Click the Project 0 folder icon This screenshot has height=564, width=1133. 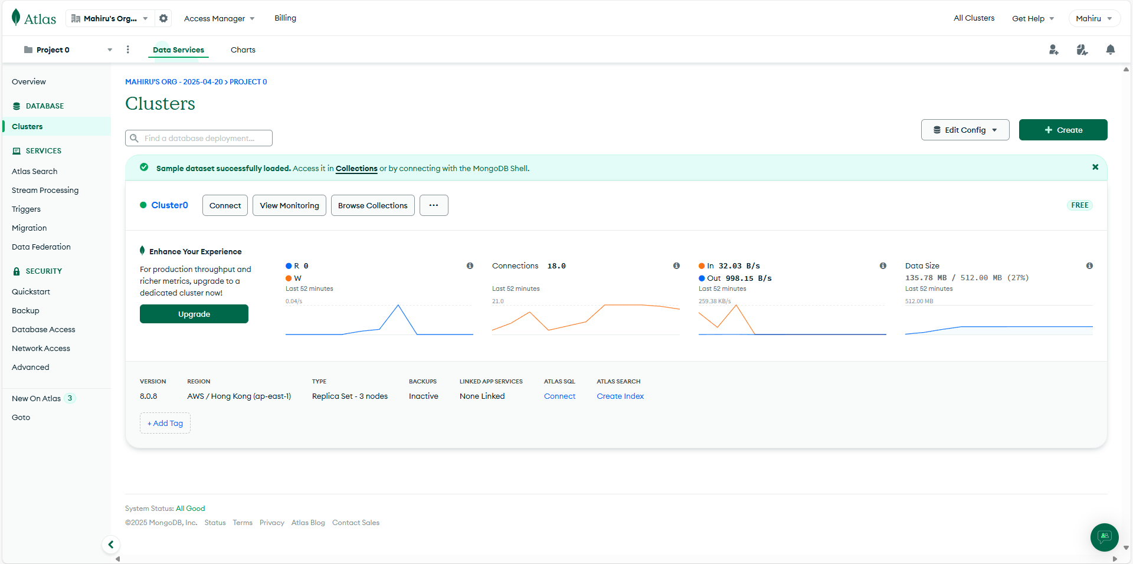tap(28, 50)
